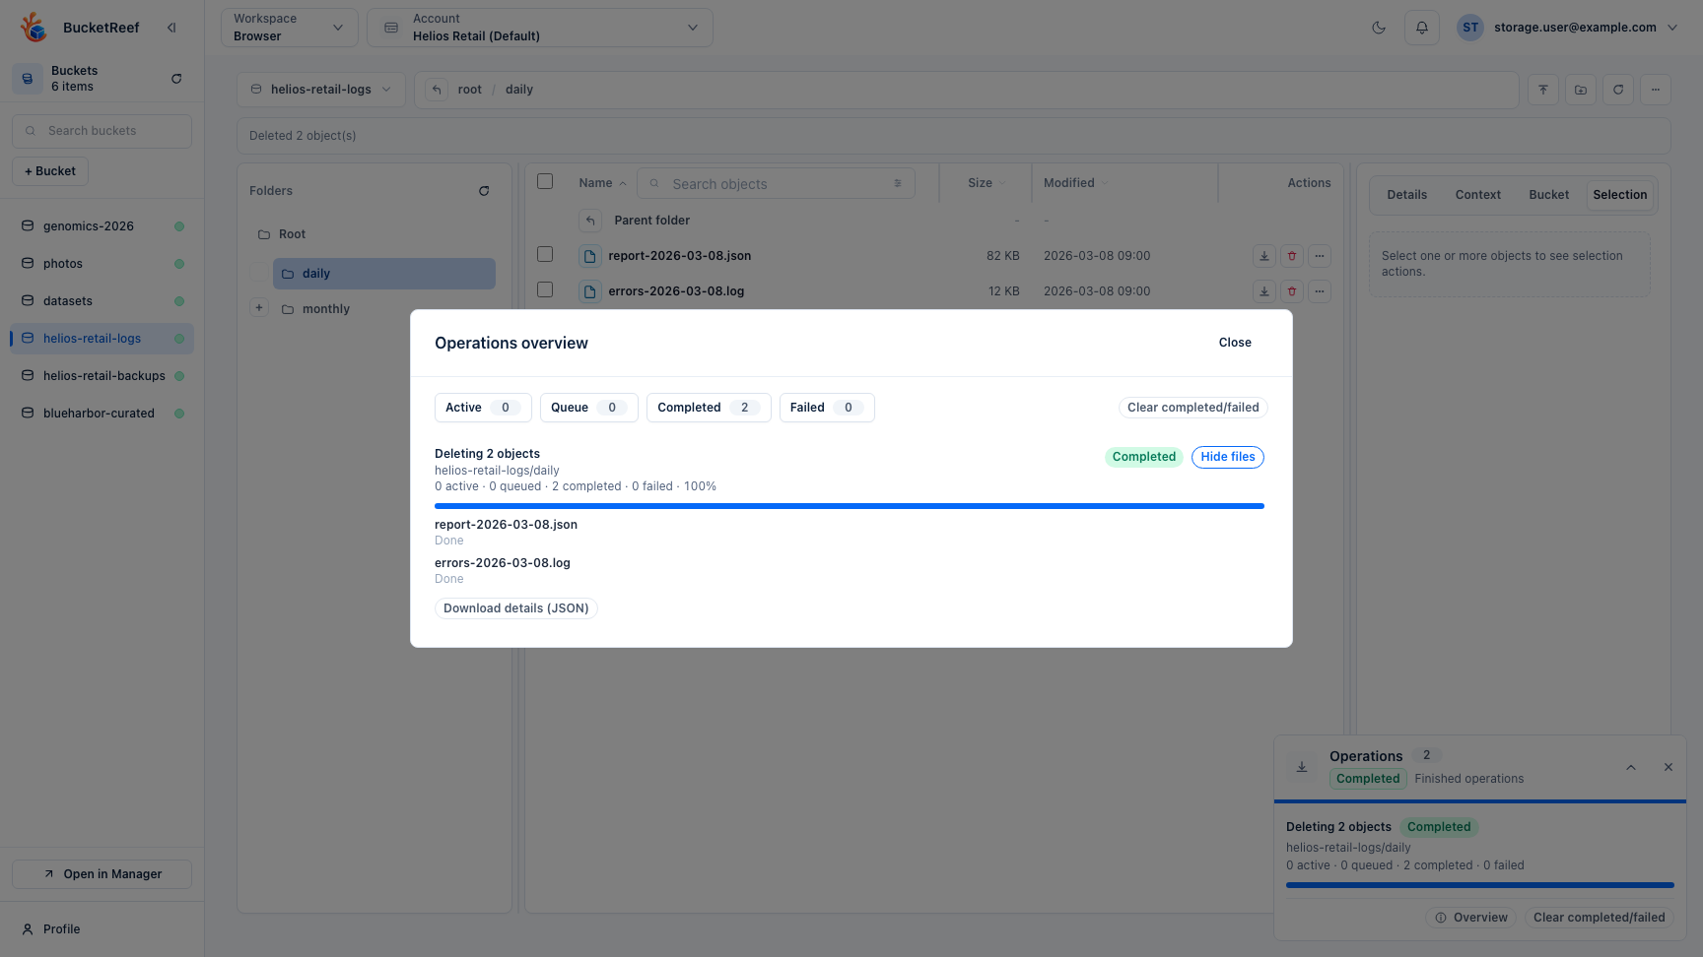Check the report-2026-03-08.json row
The width and height of the screenshot is (1703, 957).
[x=545, y=254]
